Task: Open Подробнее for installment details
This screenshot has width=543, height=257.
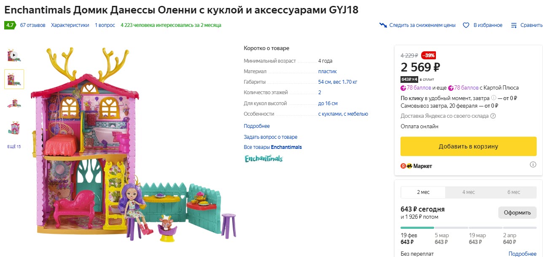Action: (522, 254)
